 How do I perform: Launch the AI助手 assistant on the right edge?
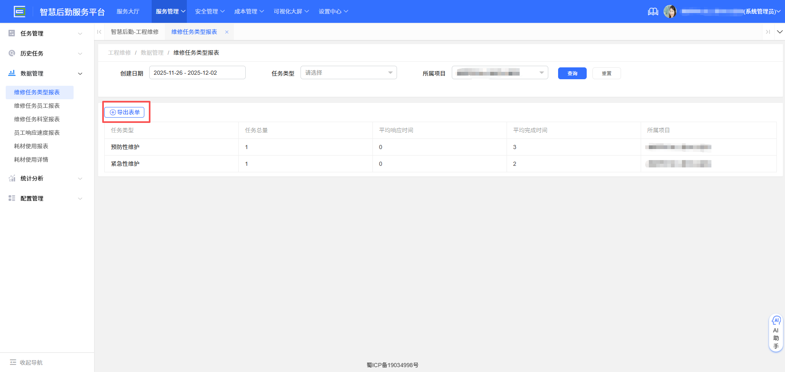(x=776, y=332)
